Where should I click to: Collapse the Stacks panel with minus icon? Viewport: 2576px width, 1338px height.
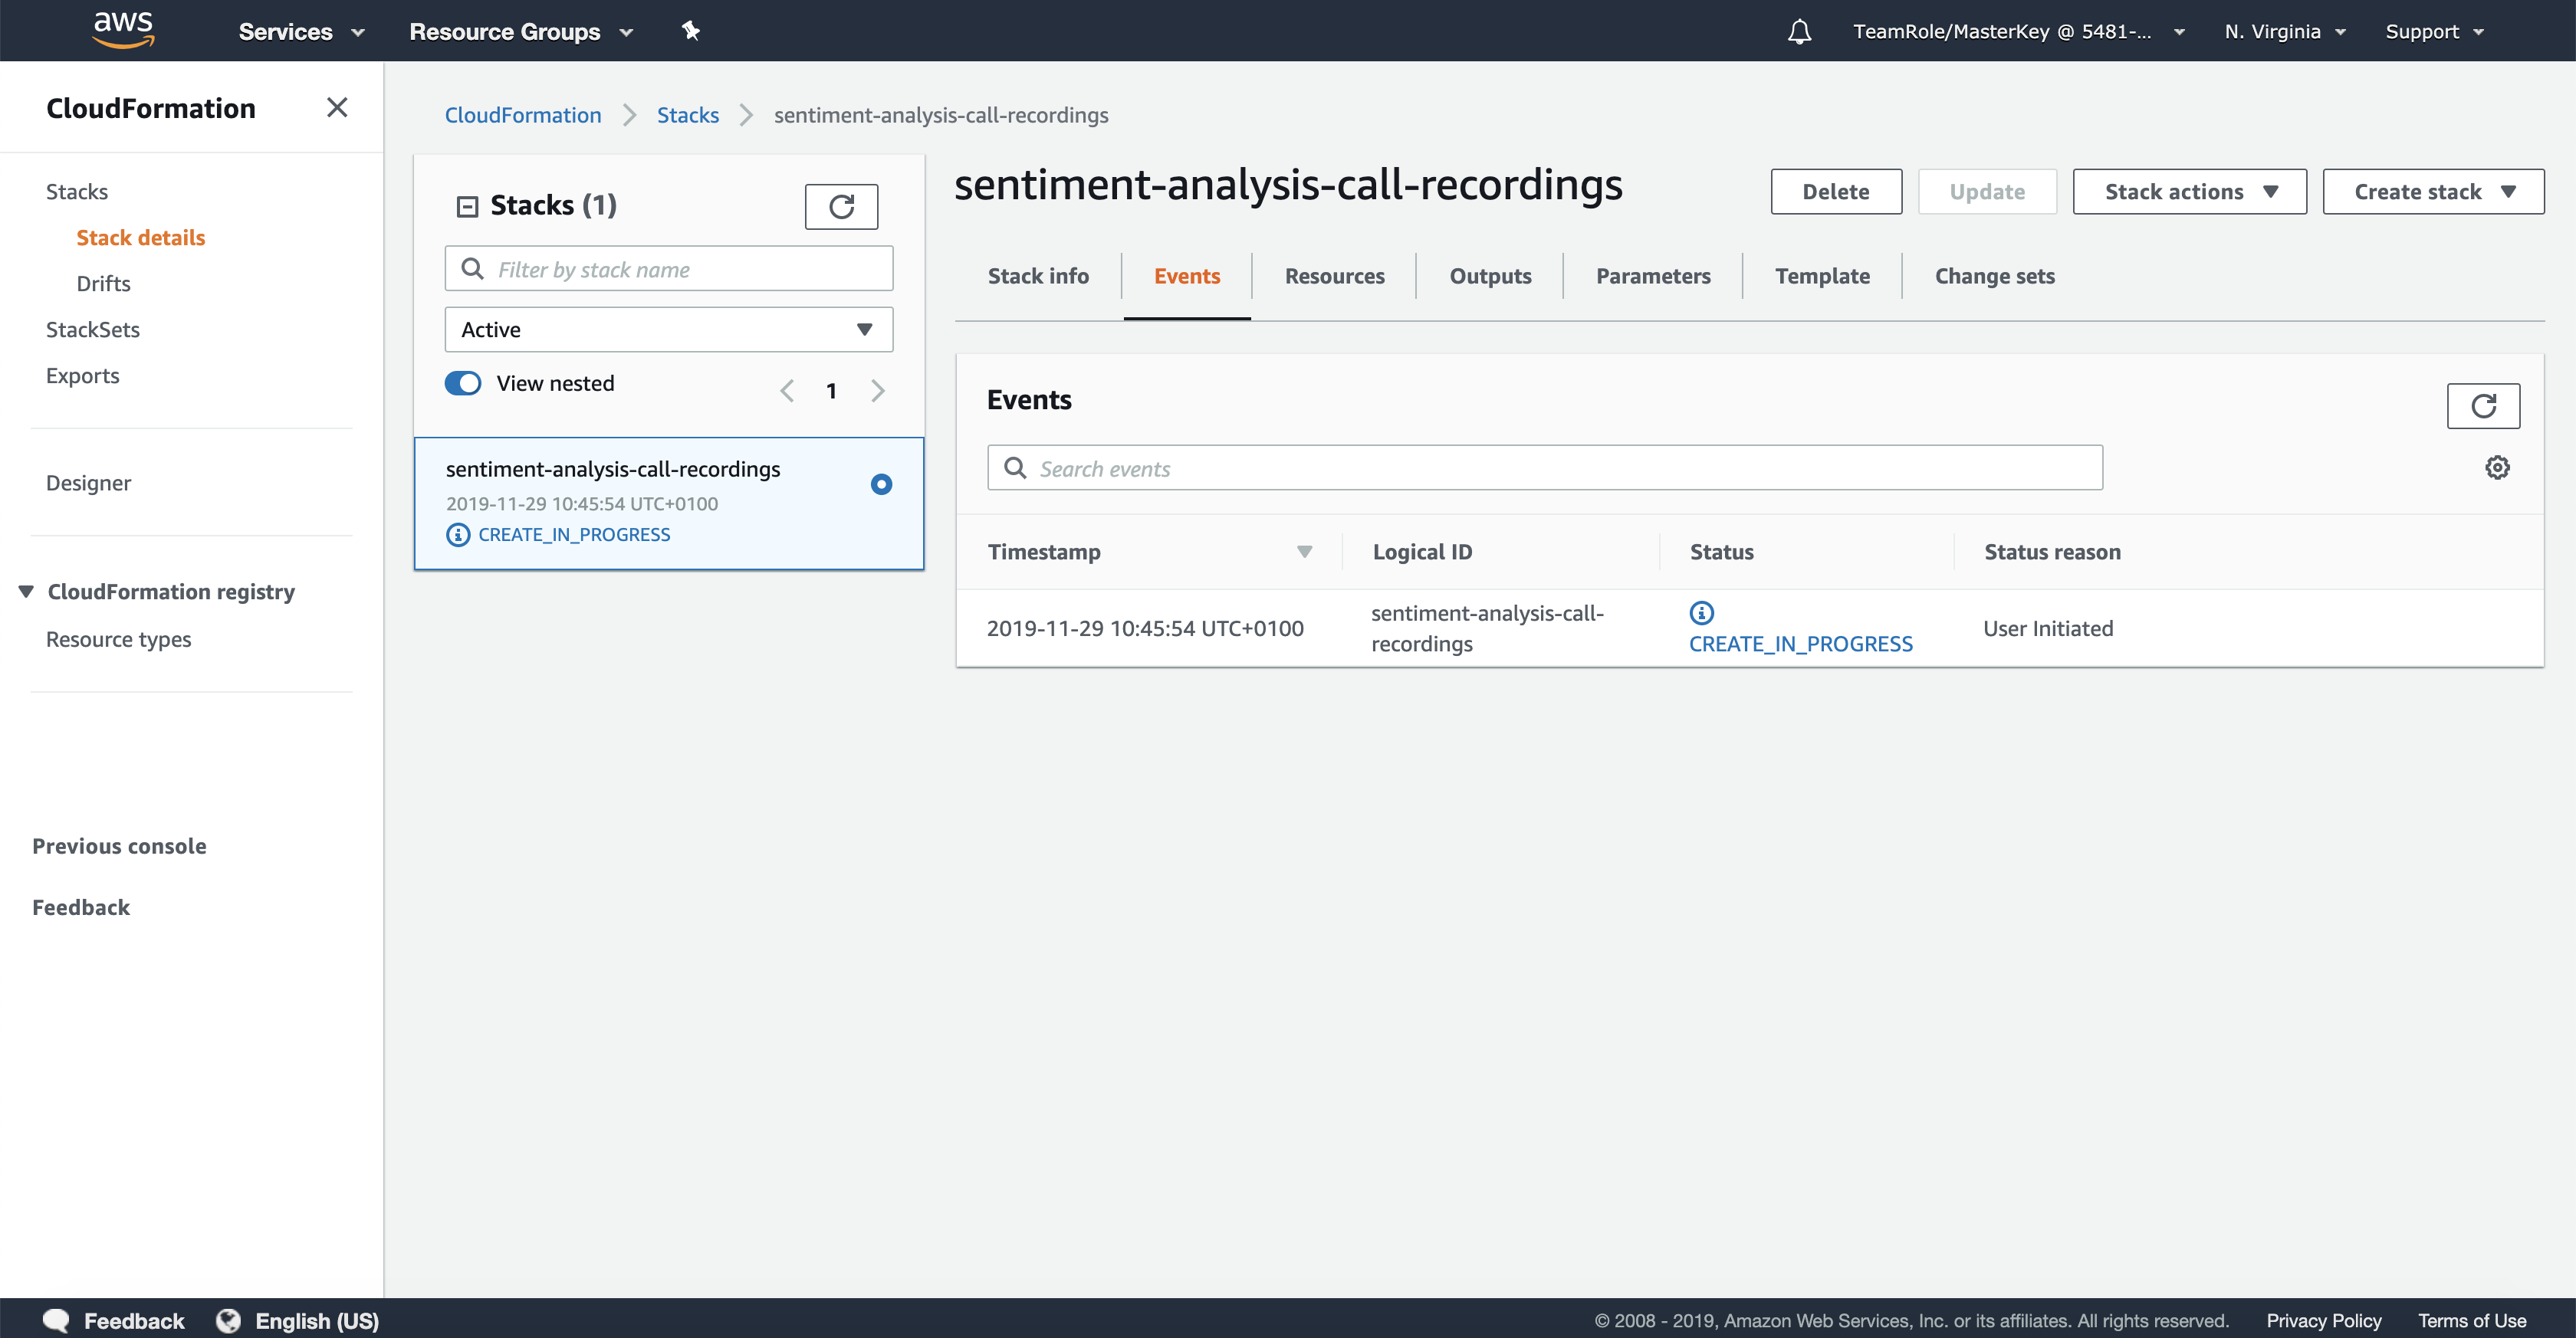[x=467, y=206]
